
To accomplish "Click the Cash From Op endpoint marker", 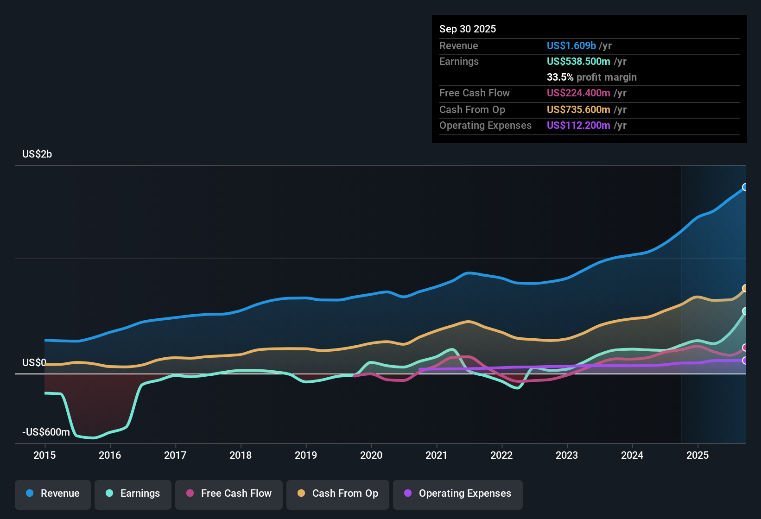I will (745, 288).
